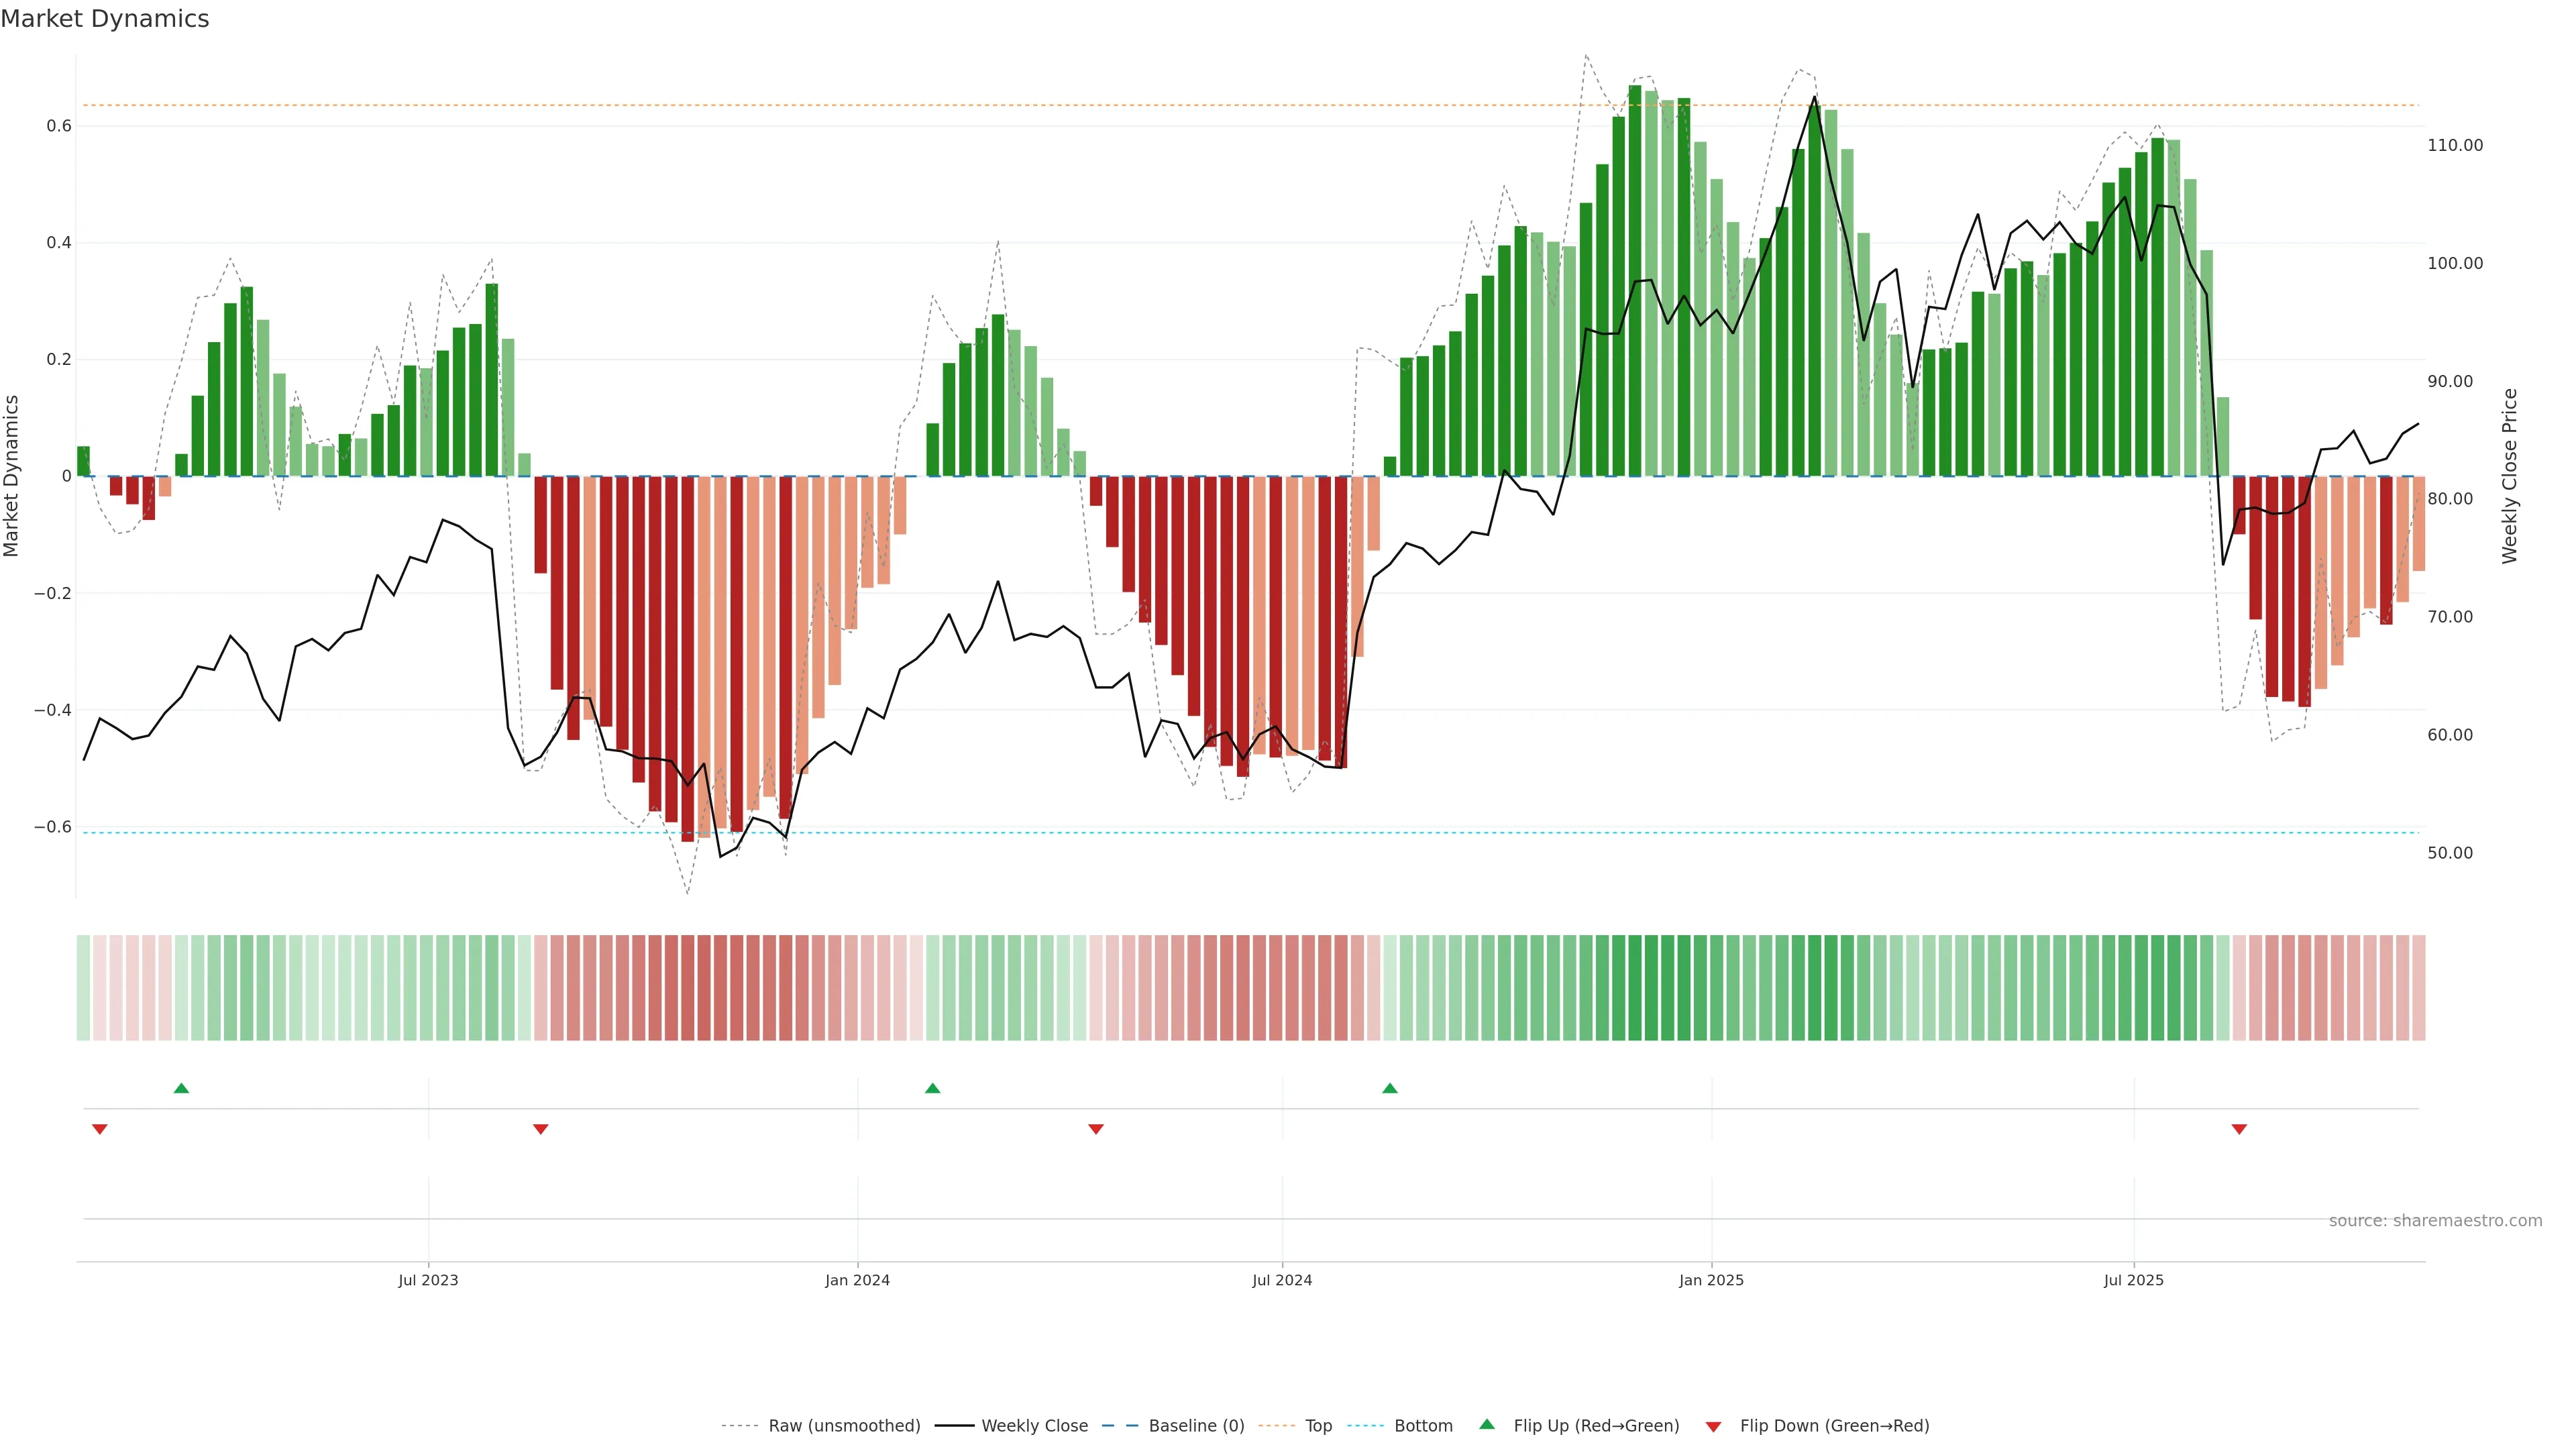2576x1449 pixels.
Task: Click the green flip-up marker after Jul 2024
Action: coord(1389,1088)
